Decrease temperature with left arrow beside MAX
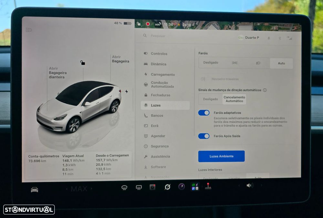323x218 pixels. click(67, 189)
